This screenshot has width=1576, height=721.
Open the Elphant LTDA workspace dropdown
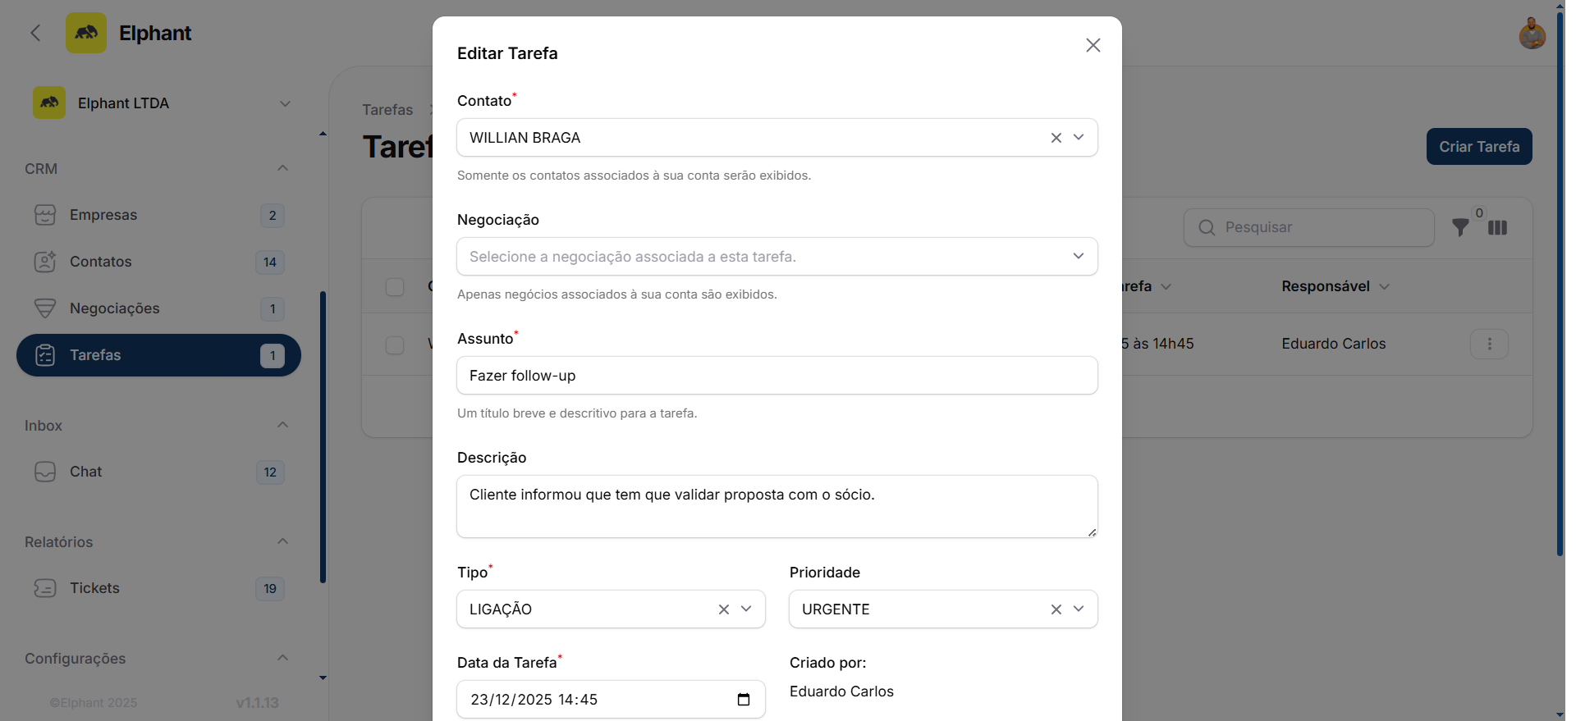tap(284, 103)
